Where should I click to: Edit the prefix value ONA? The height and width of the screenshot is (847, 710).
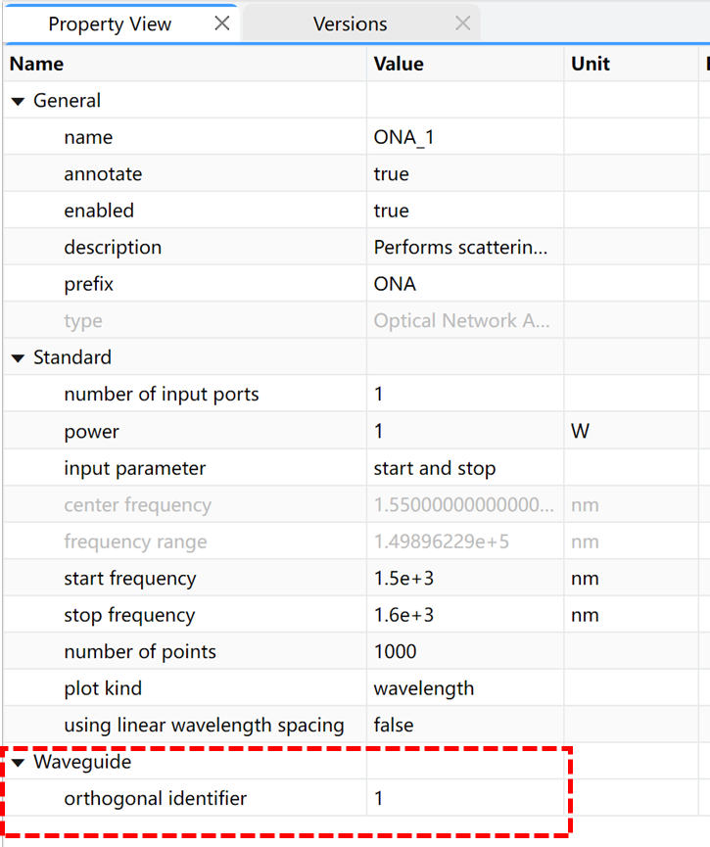[465, 284]
